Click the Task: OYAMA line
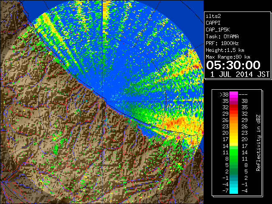The height and width of the screenshot is (204, 272). pos(222,37)
